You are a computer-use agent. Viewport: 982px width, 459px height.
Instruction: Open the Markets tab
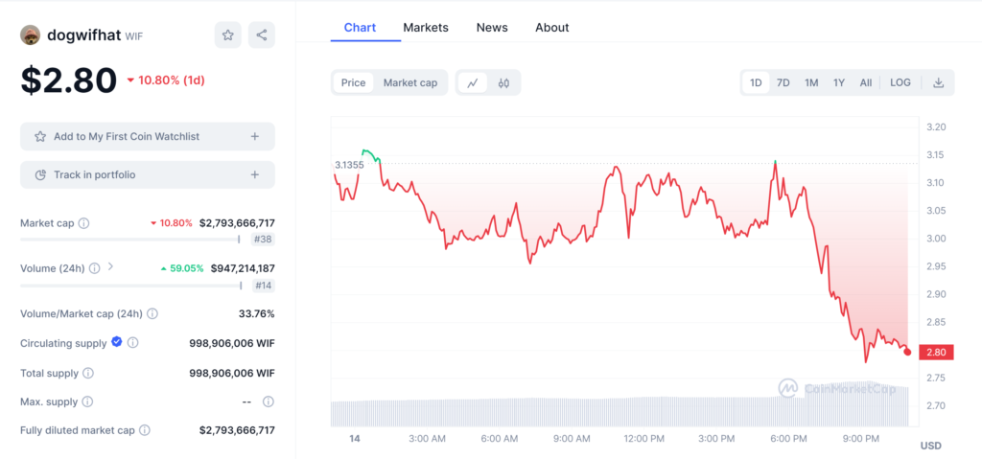(426, 28)
